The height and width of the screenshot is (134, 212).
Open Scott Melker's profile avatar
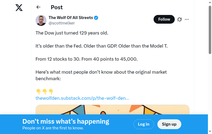(x=41, y=20)
